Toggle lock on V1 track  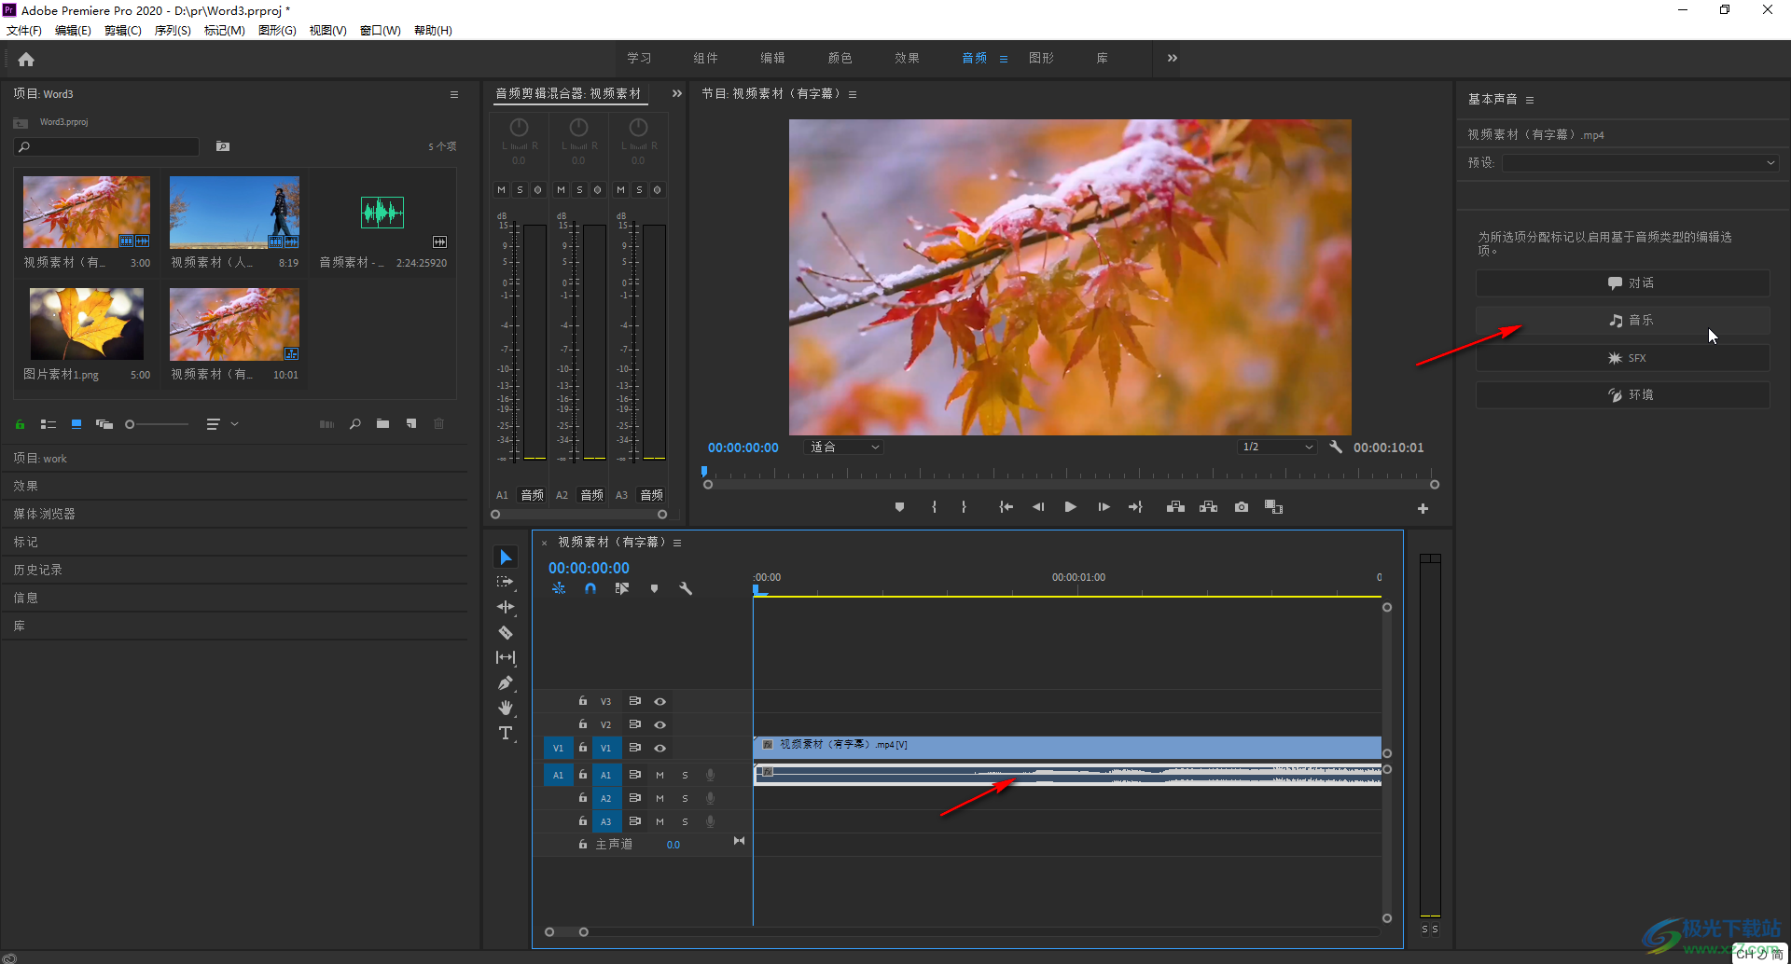[x=583, y=747]
